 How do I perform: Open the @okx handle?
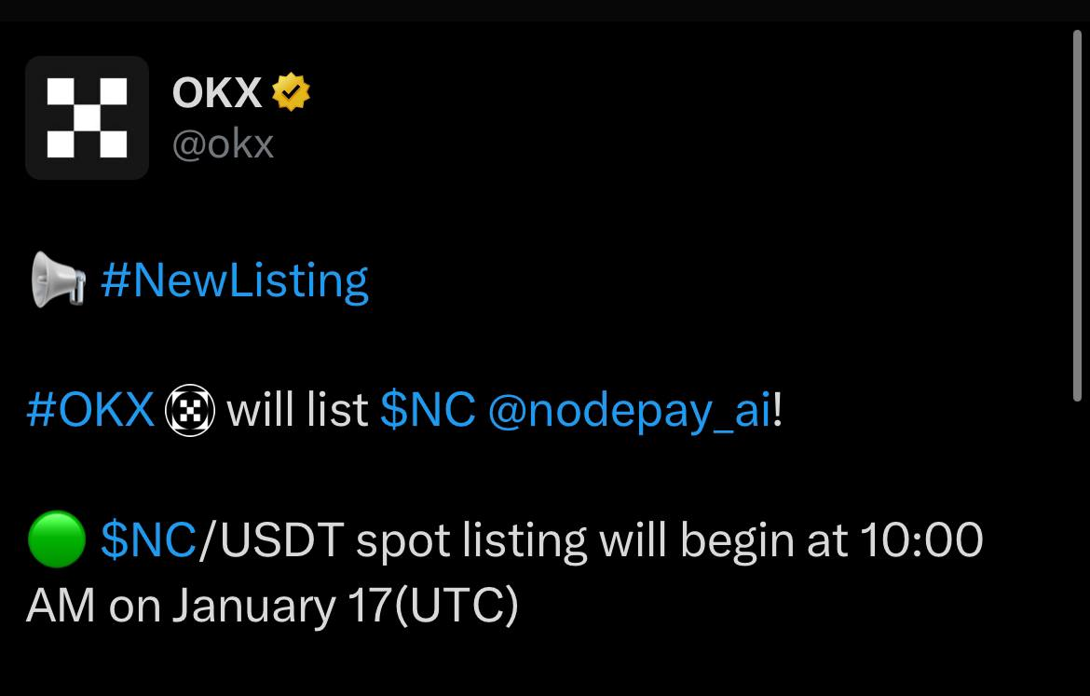click(224, 144)
